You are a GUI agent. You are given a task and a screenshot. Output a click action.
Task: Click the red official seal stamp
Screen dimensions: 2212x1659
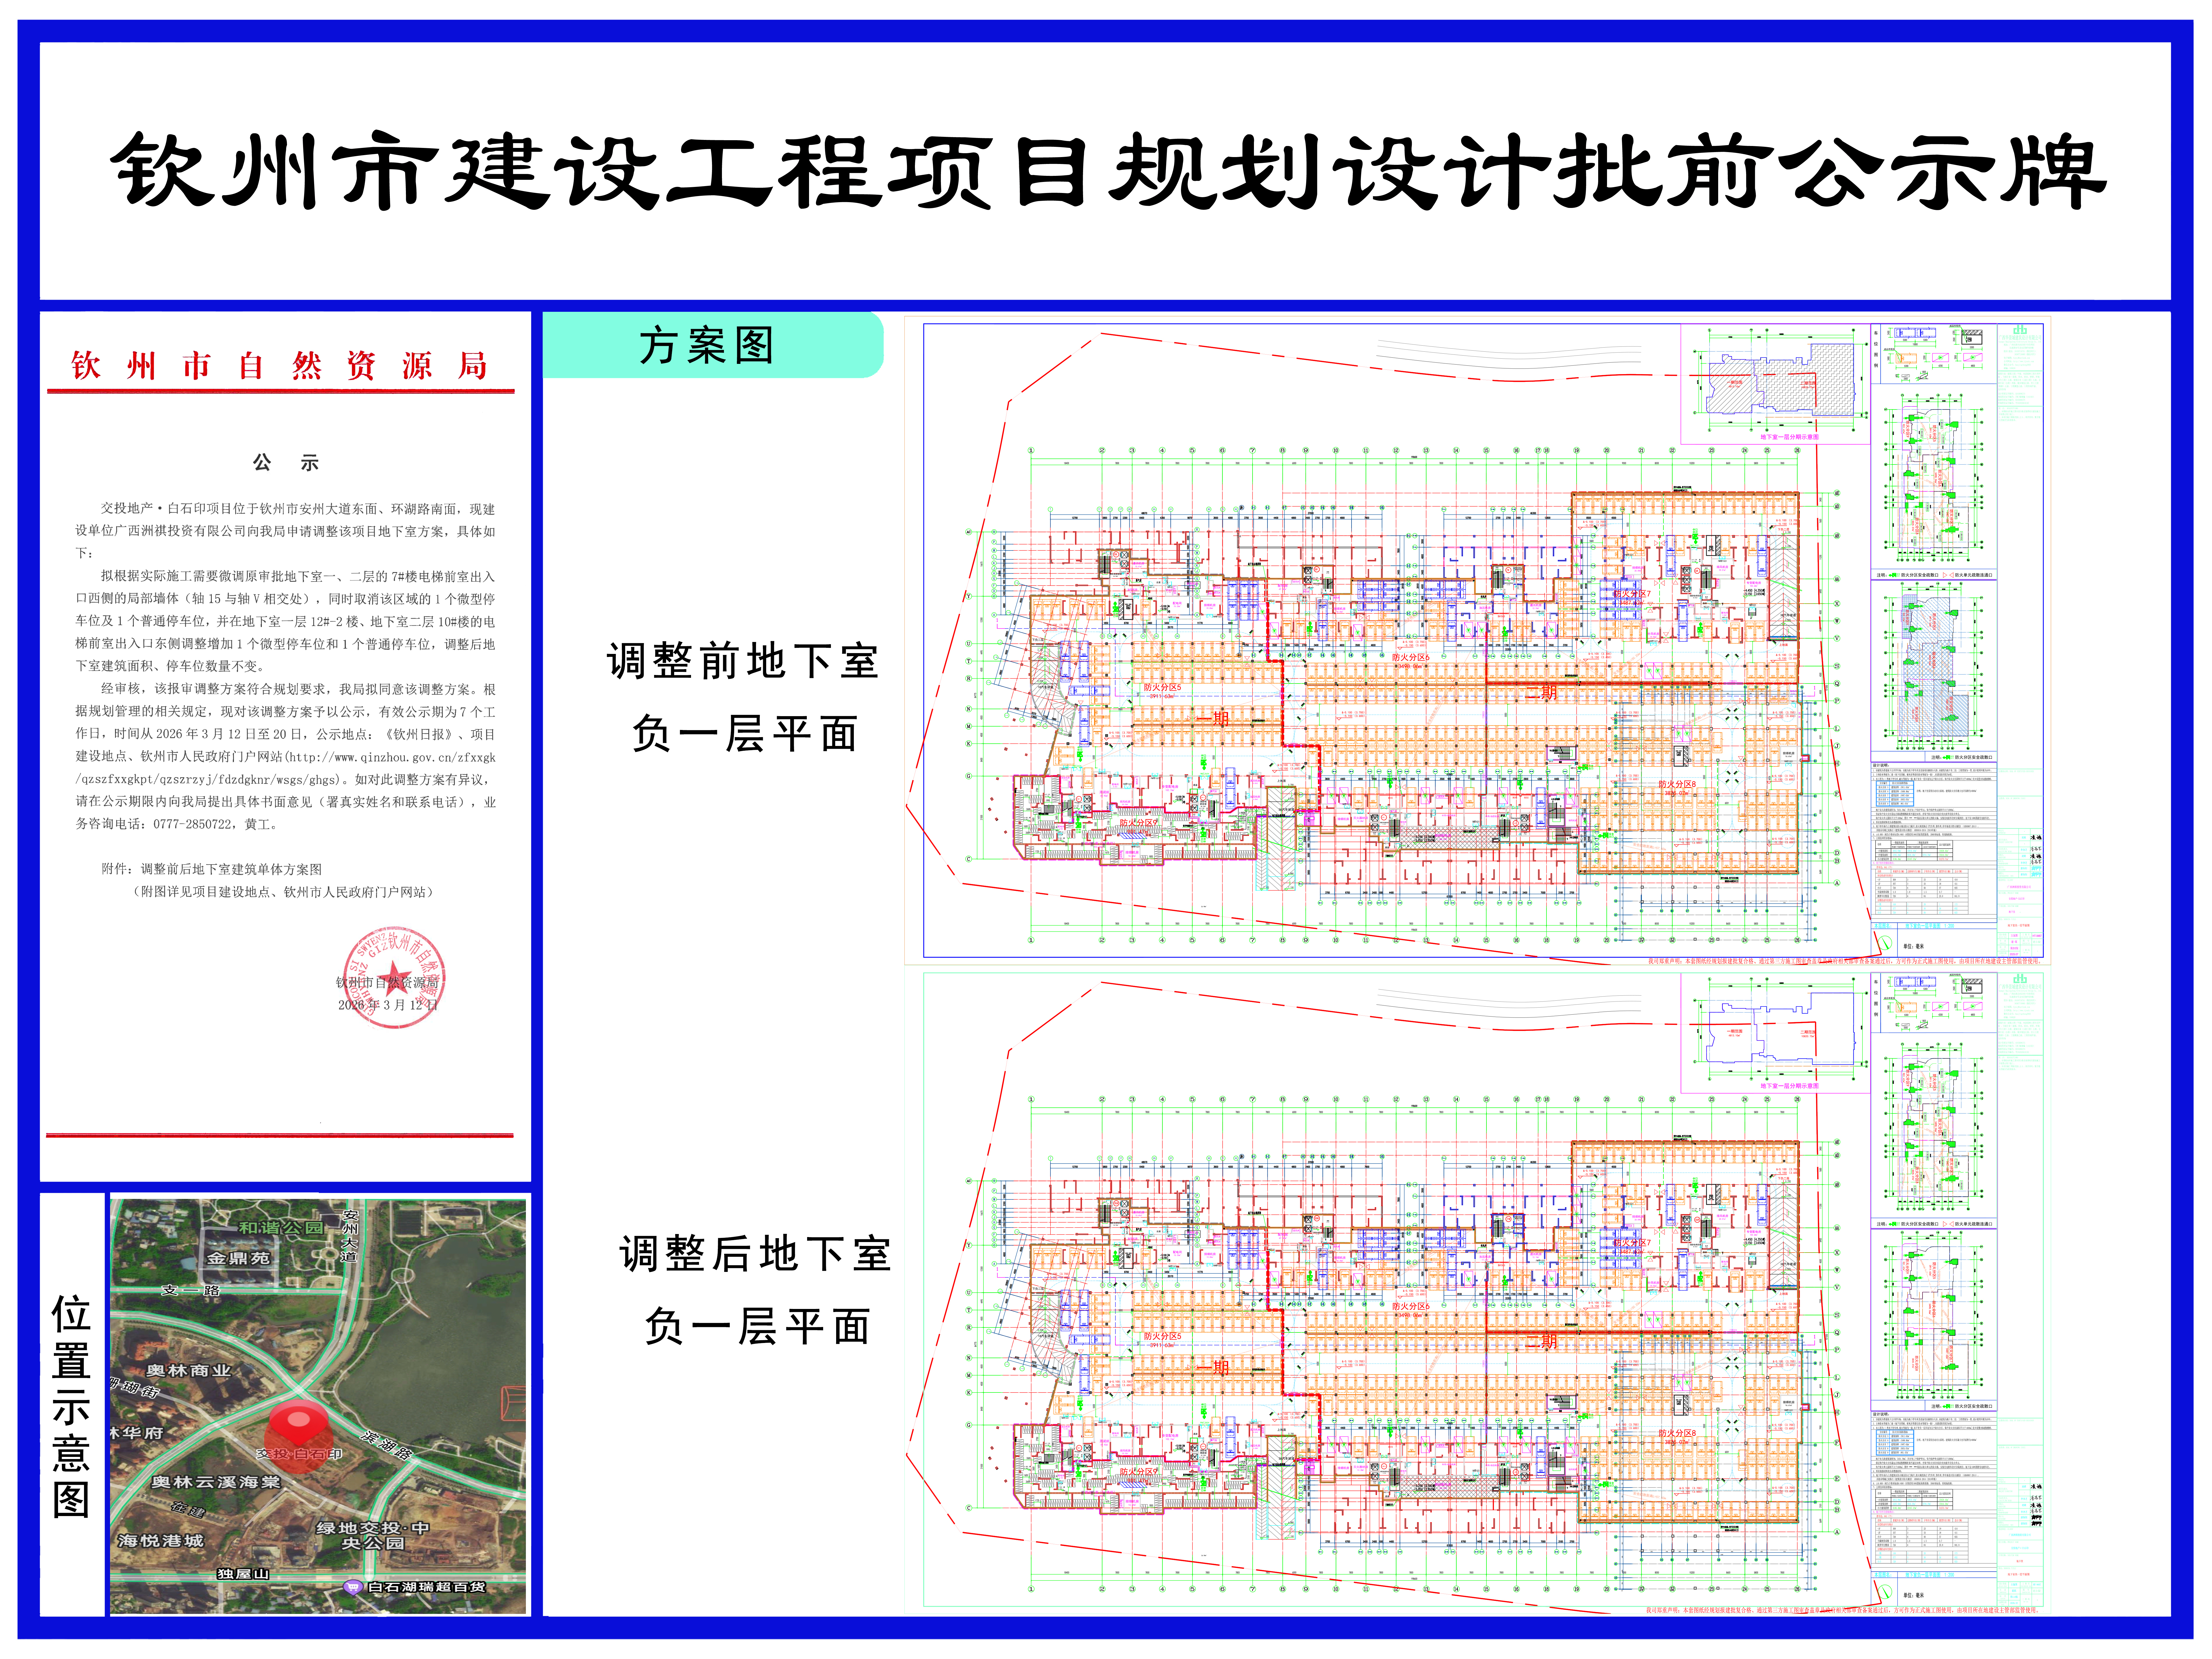(x=394, y=978)
